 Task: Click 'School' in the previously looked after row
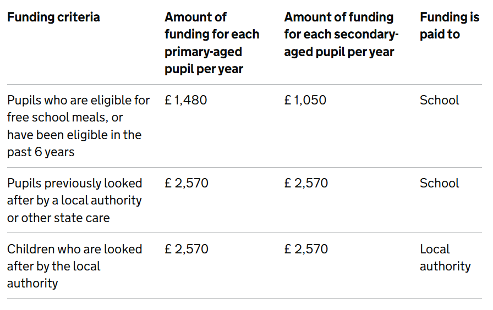coord(439,183)
